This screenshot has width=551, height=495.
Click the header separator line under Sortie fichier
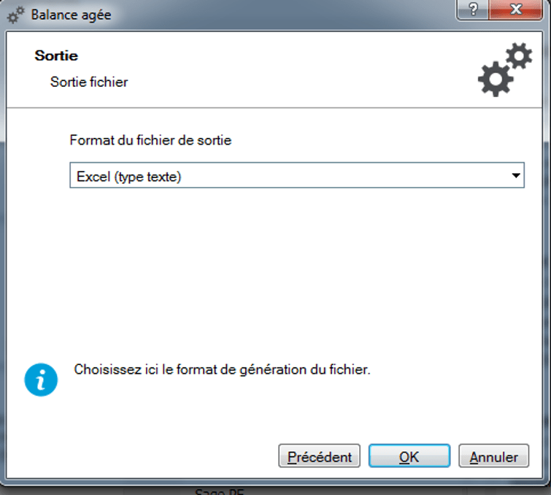274,107
